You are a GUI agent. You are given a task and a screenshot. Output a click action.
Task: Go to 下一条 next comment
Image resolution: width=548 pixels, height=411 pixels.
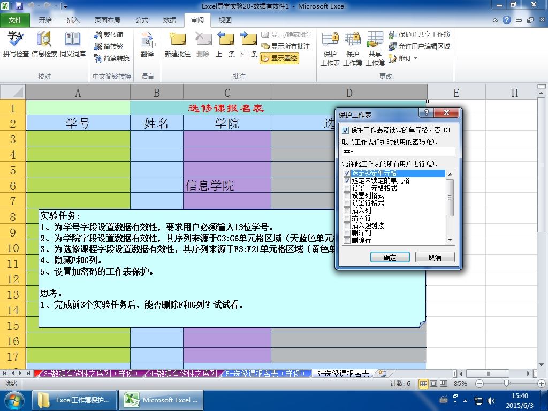[248, 44]
